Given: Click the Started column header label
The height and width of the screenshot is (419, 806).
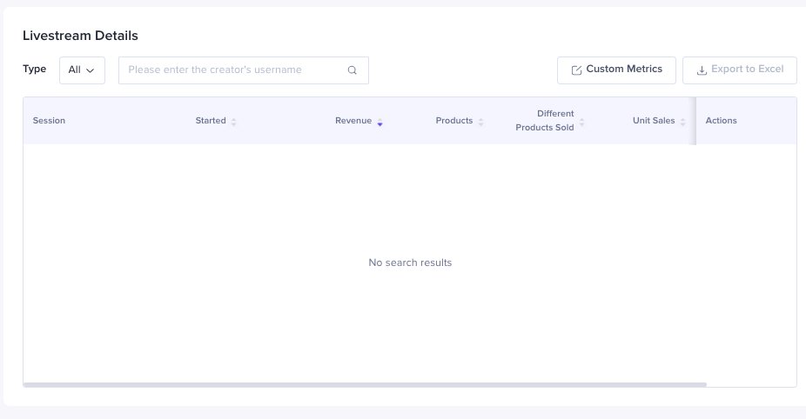Looking at the screenshot, I should pos(211,121).
